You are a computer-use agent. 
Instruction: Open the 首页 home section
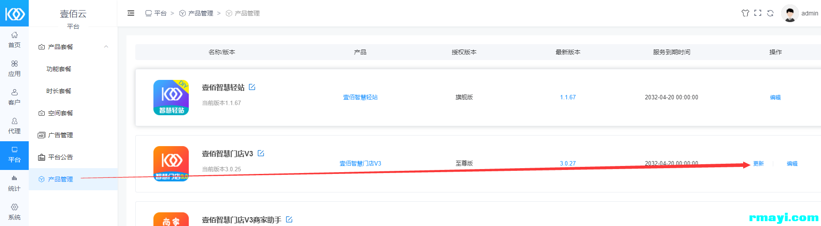tap(14, 40)
